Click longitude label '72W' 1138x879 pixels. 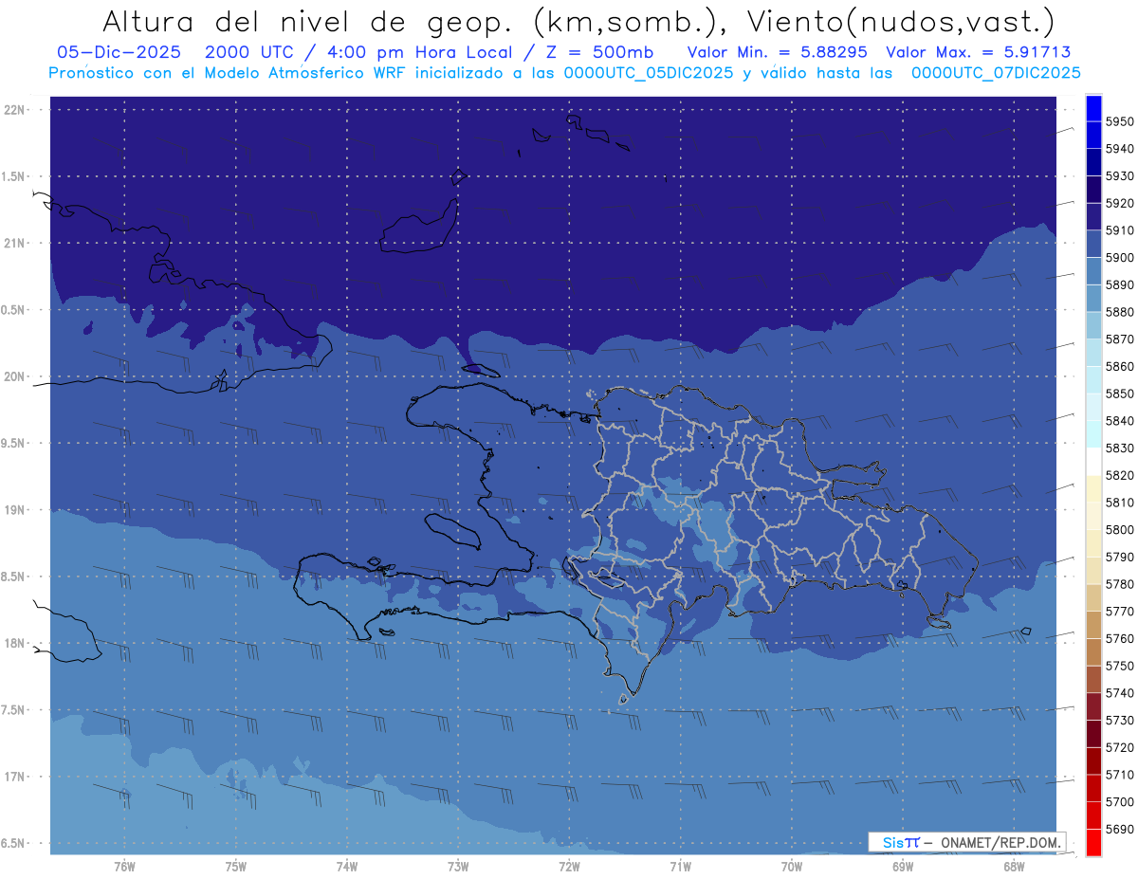pos(570,867)
